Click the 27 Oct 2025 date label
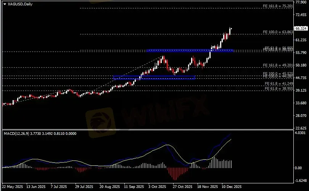This screenshot has width=309, height=191. coord(181,187)
